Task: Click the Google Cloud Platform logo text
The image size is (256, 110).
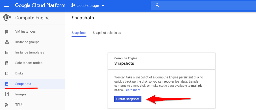Action: click(x=40, y=5)
